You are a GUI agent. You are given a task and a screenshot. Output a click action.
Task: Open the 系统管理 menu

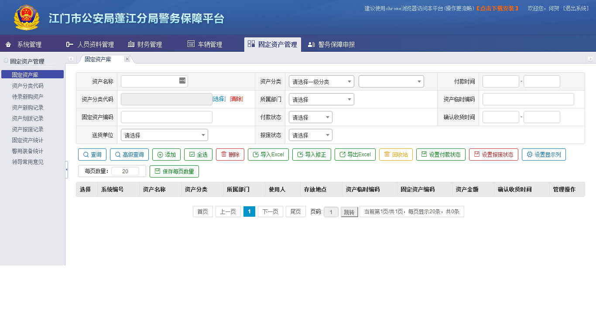point(29,44)
